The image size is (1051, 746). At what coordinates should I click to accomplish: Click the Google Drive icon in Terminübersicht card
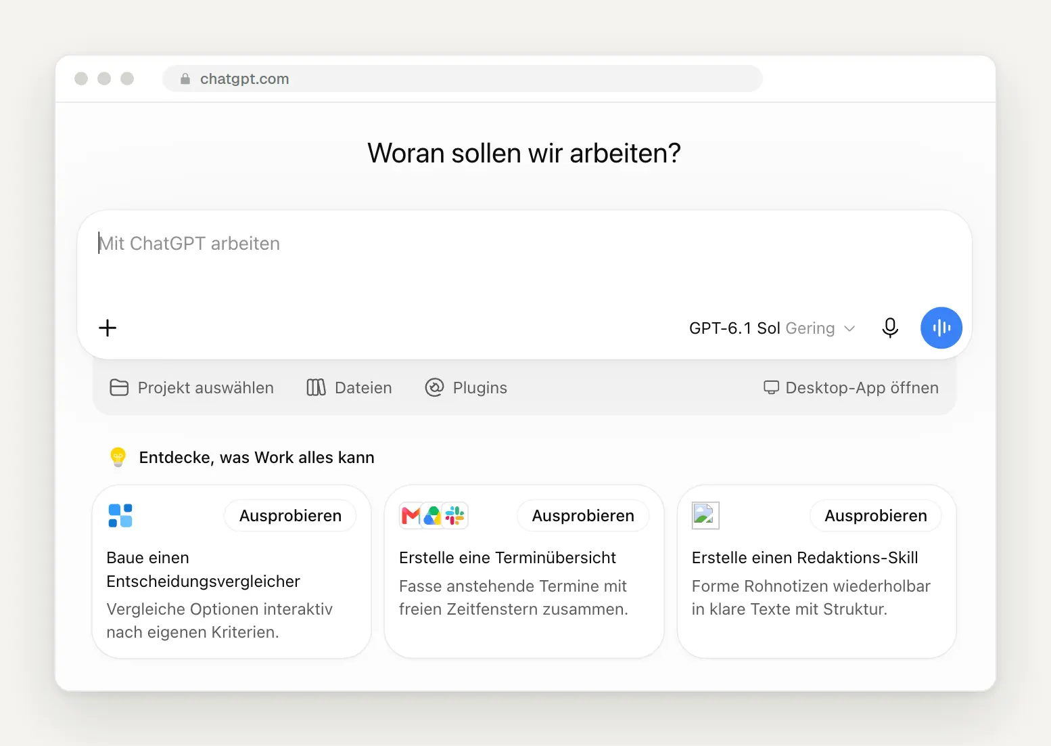(x=432, y=516)
